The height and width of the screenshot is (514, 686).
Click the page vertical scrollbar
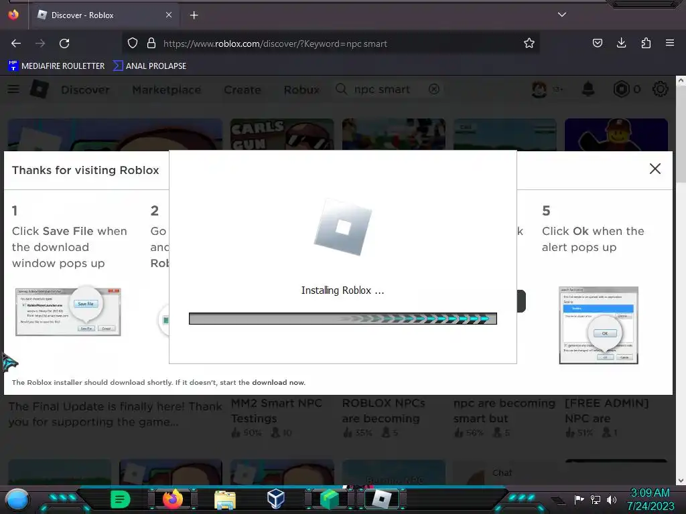coord(681,133)
